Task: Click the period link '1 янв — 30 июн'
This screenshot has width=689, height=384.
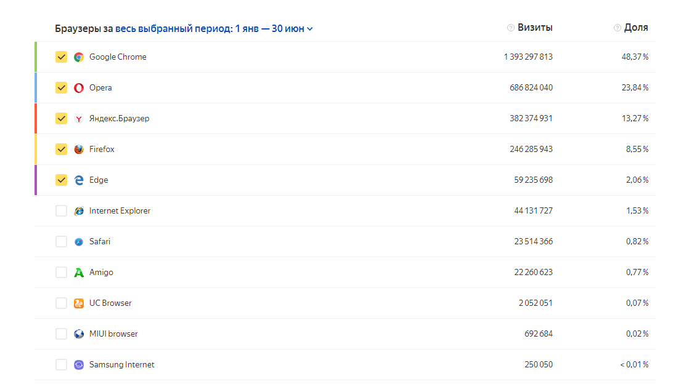Action: click(x=269, y=28)
